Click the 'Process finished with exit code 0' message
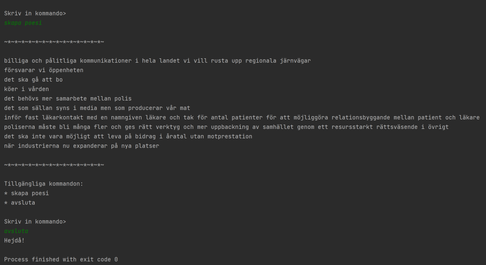Image resolution: width=486 pixels, height=265 pixels. coord(61,259)
